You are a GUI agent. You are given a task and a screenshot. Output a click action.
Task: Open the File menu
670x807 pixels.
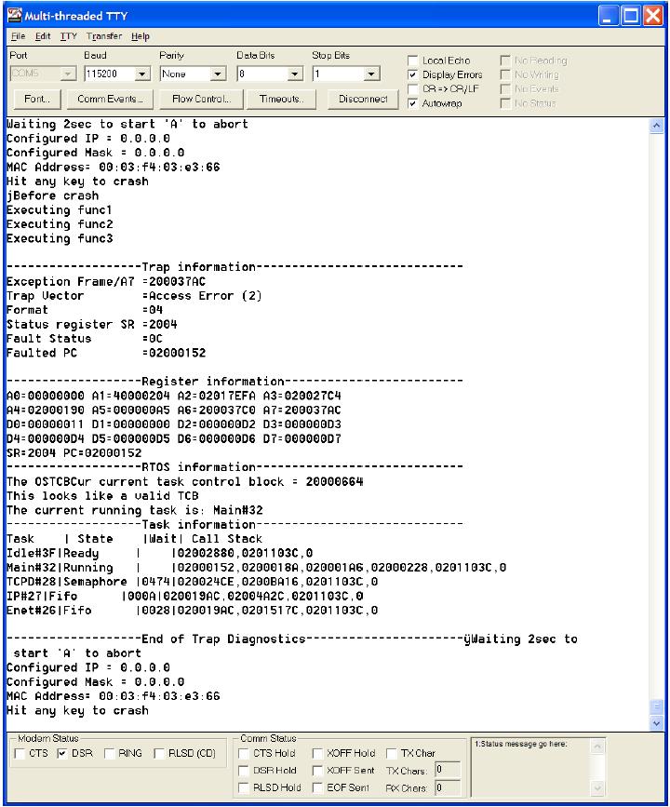tap(19, 36)
